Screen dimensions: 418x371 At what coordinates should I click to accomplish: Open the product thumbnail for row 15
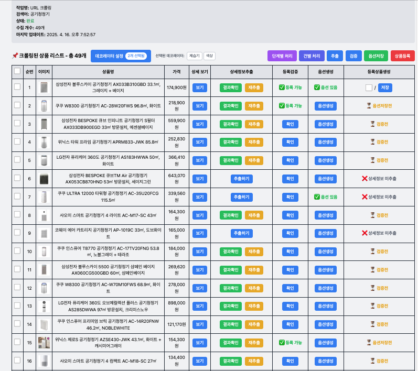tap(44, 343)
